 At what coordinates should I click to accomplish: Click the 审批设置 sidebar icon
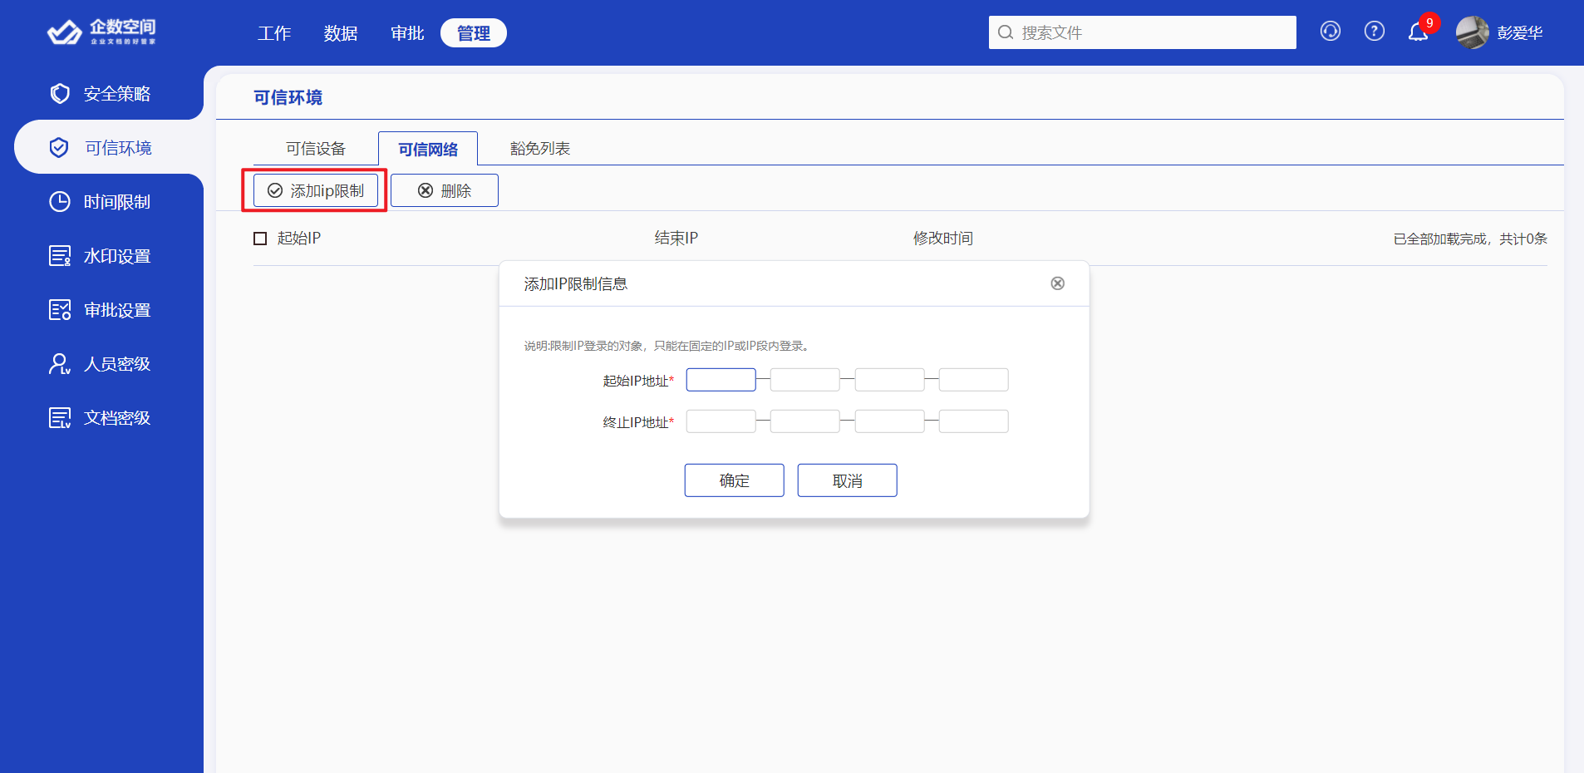pos(60,309)
